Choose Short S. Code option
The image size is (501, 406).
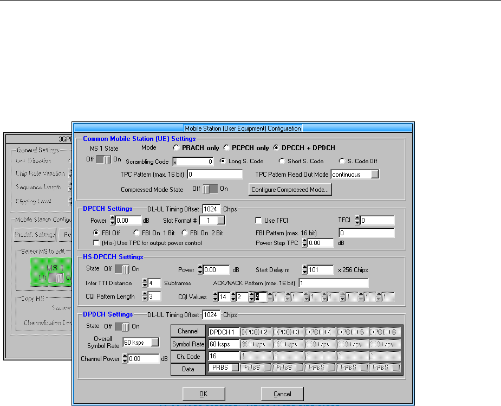coord(282,161)
